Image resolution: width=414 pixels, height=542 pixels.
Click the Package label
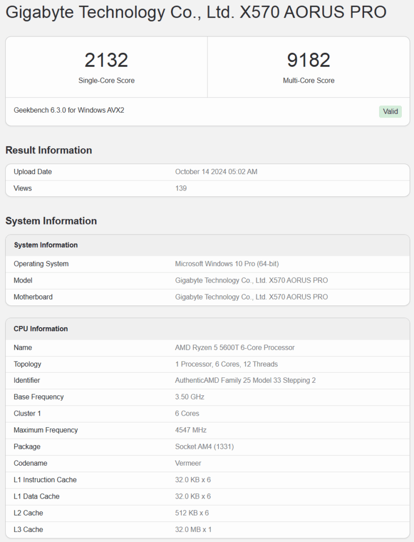[x=27, y=447]
